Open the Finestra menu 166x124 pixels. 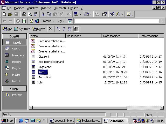point(73,8)
